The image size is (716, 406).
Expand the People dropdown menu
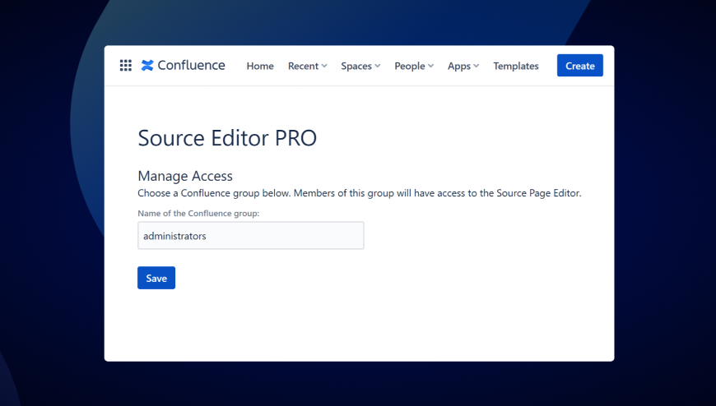click(x=414, y=66)
